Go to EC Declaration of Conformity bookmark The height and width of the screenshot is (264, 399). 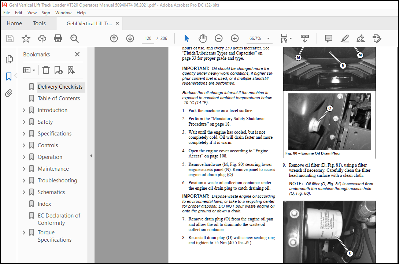pyautogui.click(x=59, y=219)
